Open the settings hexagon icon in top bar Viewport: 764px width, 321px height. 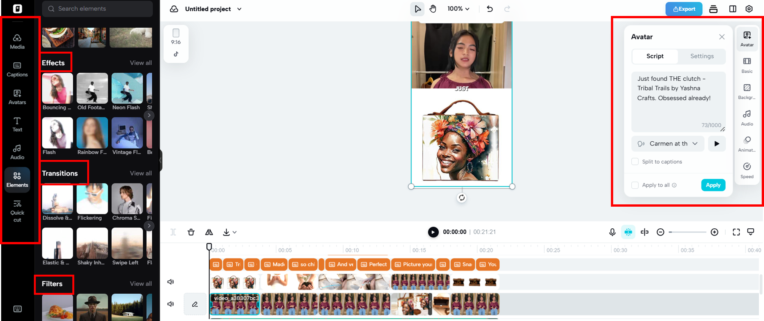tap(749, 9)
